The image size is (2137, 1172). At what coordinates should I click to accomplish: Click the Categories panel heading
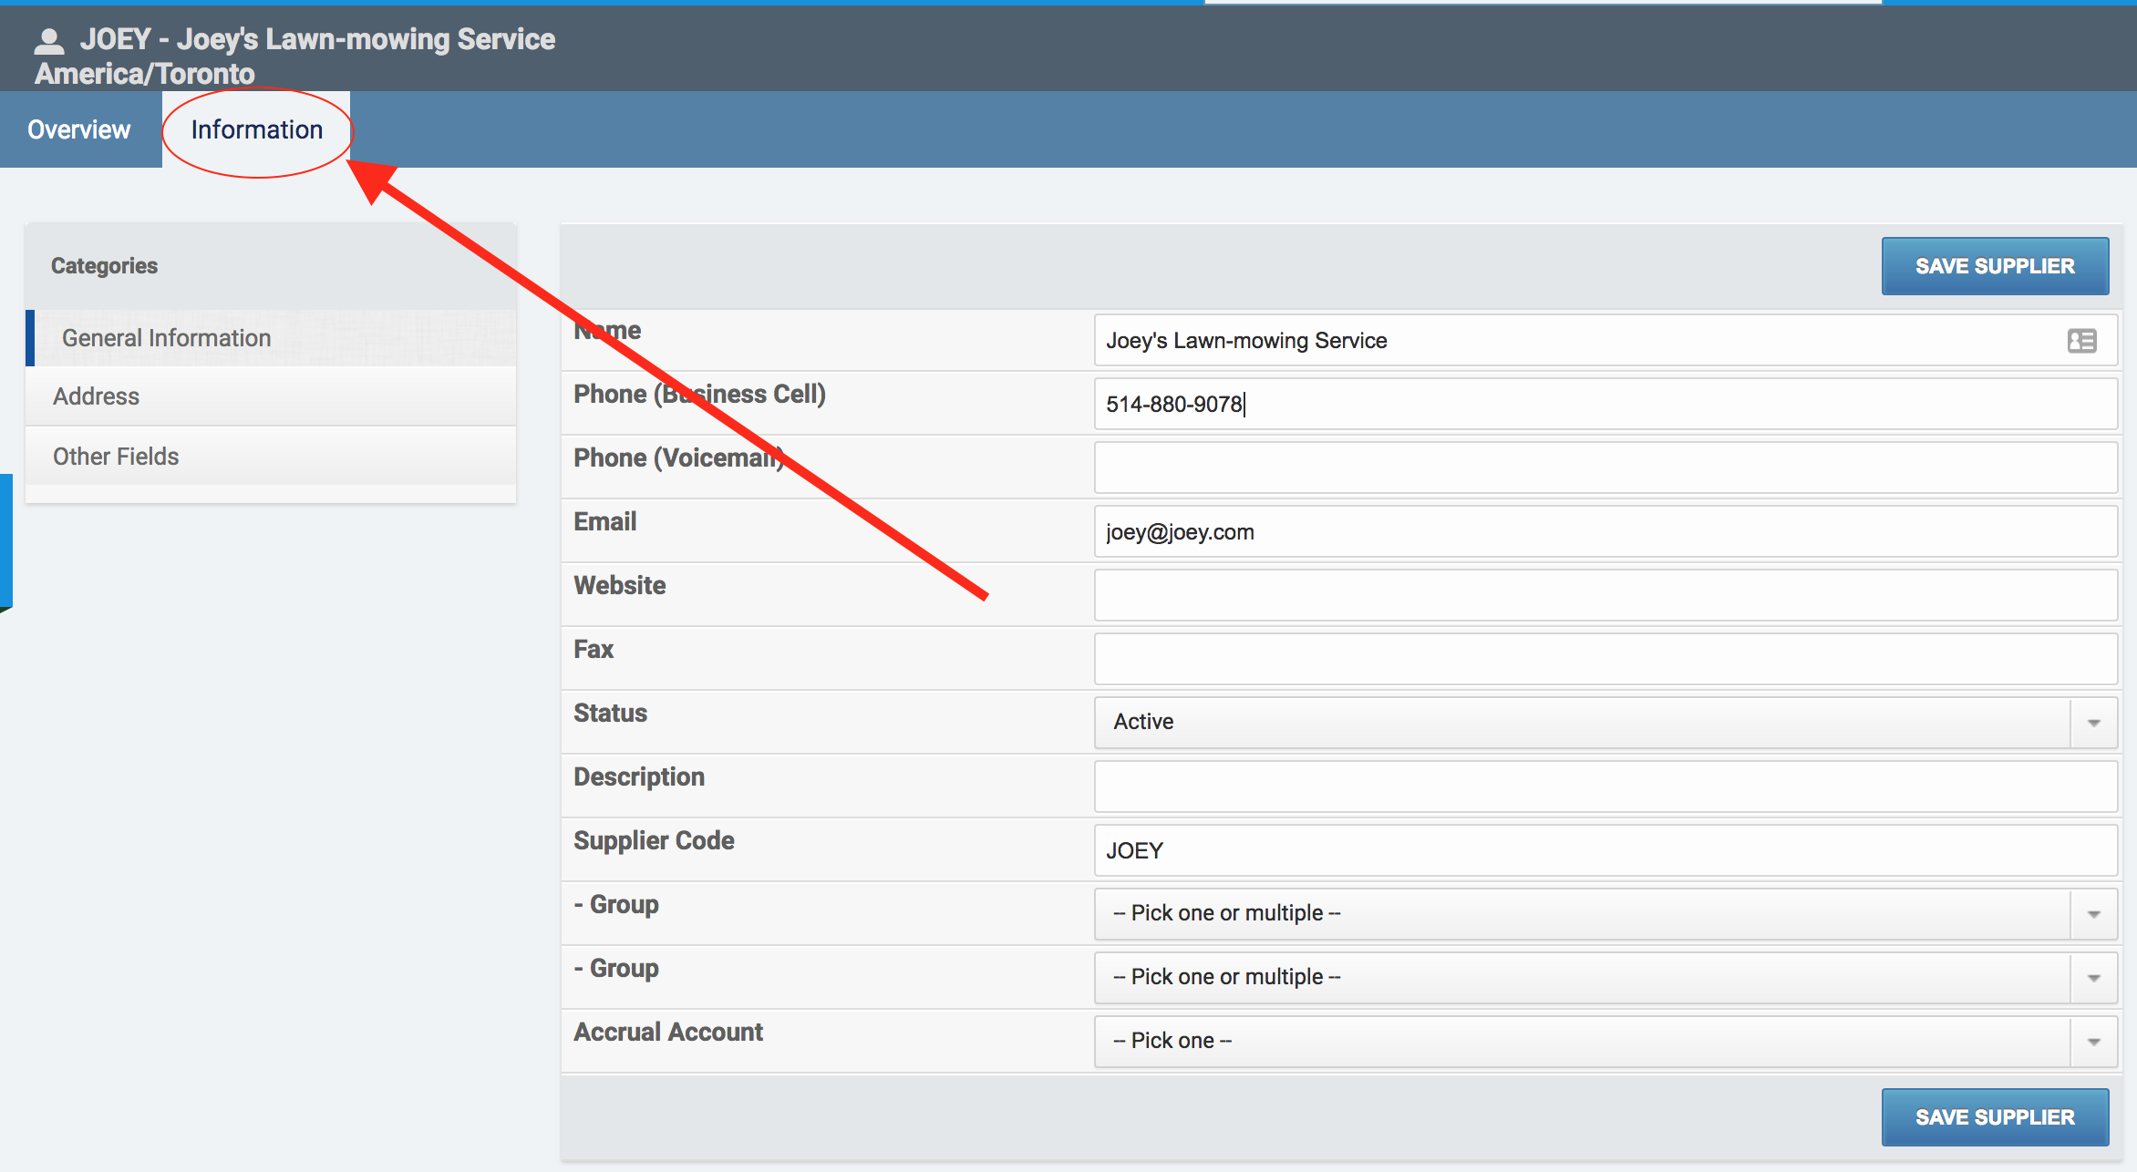tap(104, 266)
